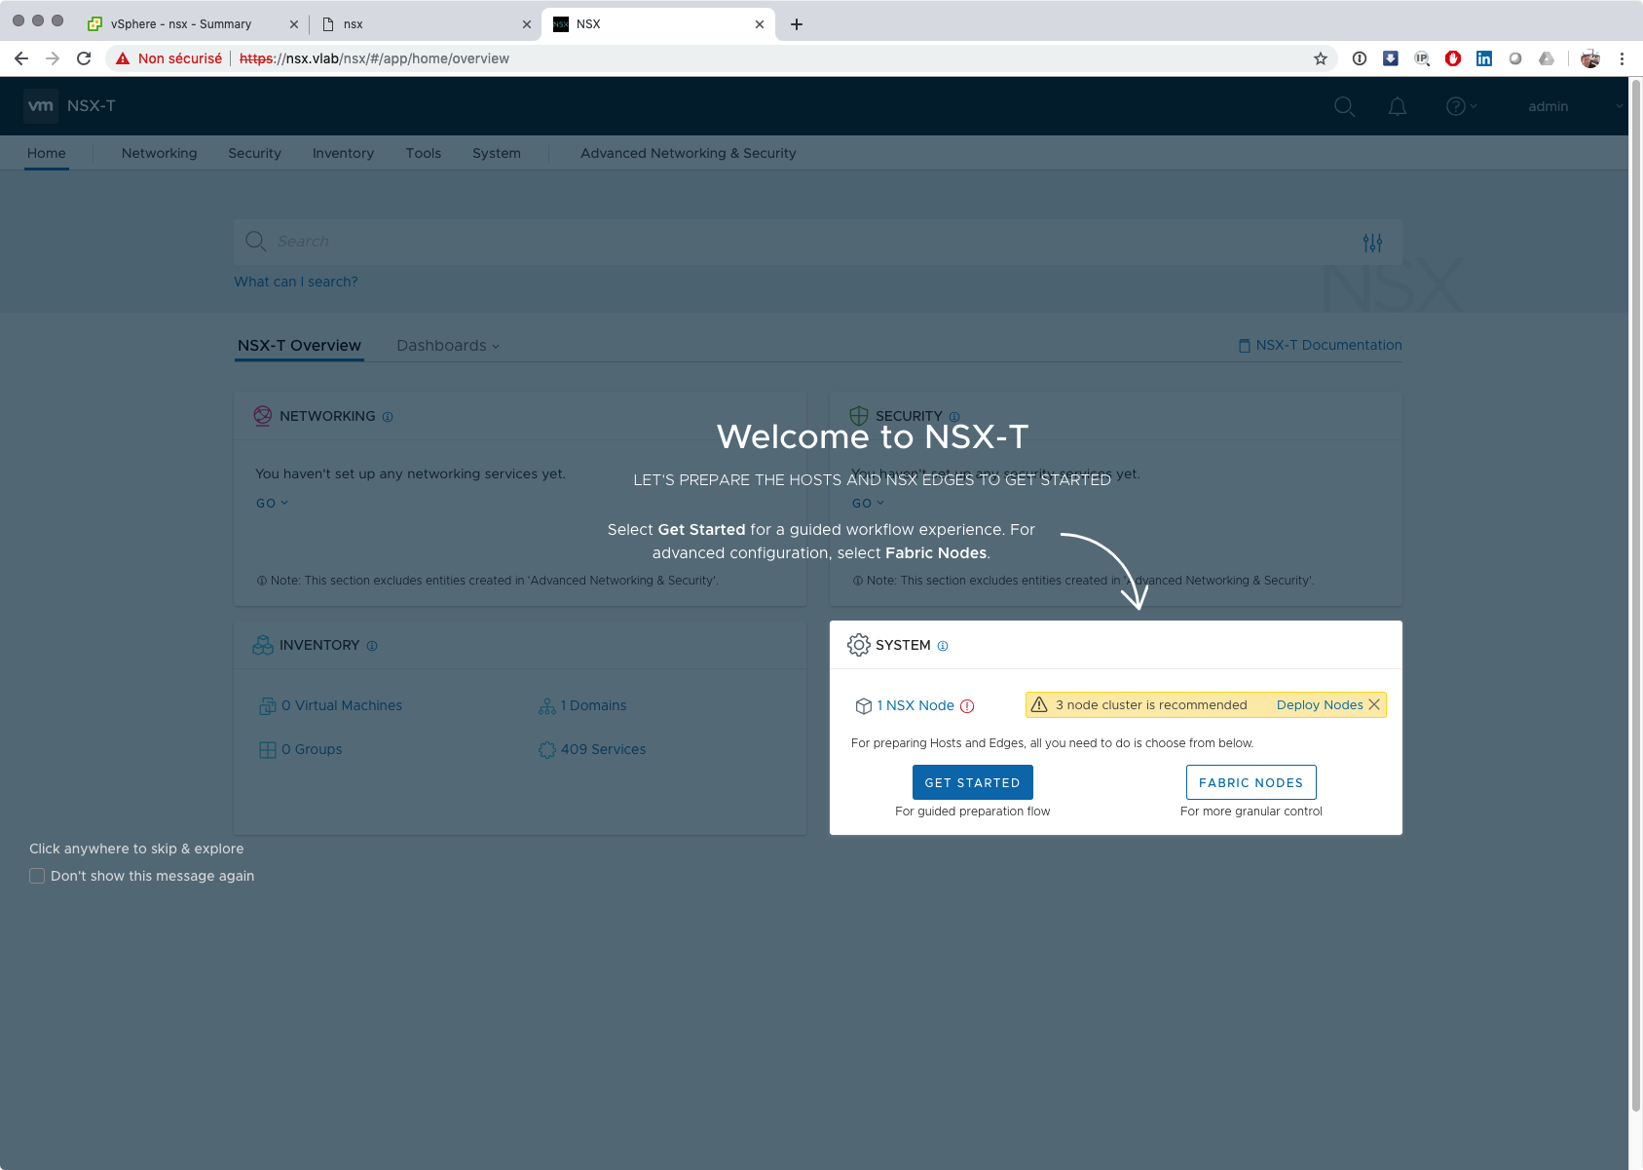
Task: Click the System gear icon
Action: [x=858, y=645]
